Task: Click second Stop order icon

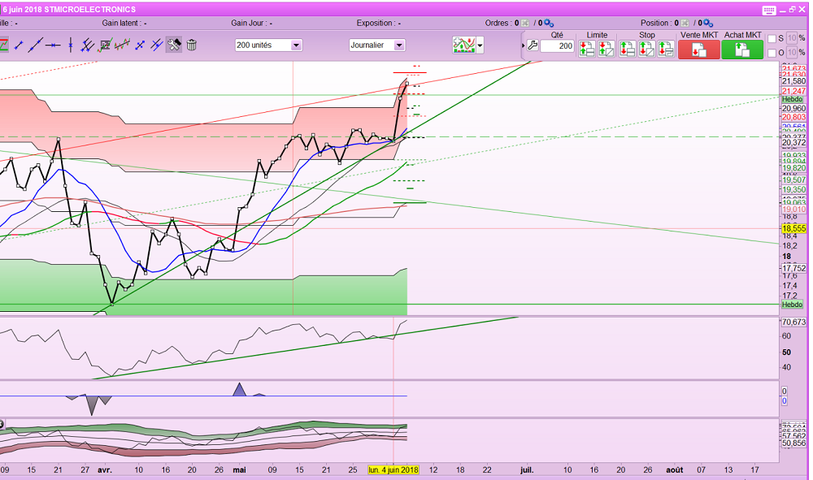Action: [x=646, y=49]
